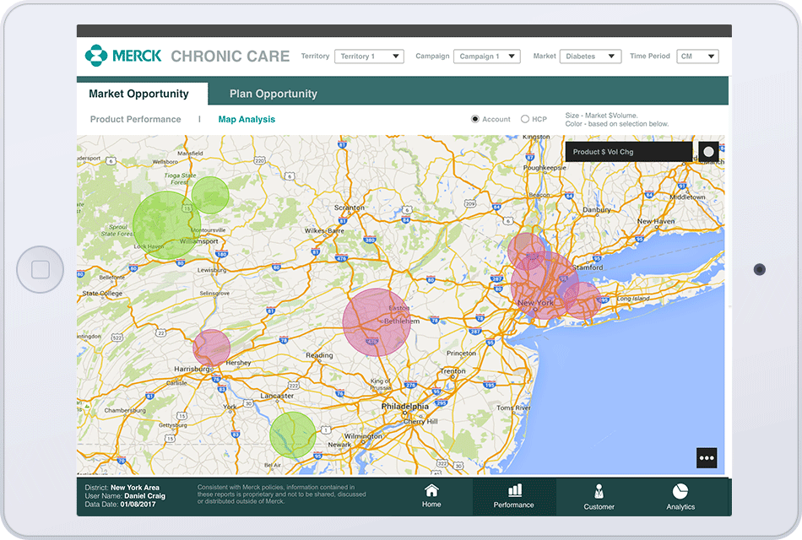The image size is (802, 540).
Task: Change Market from the Diabetes dropdown
Action: coord(590,56)
